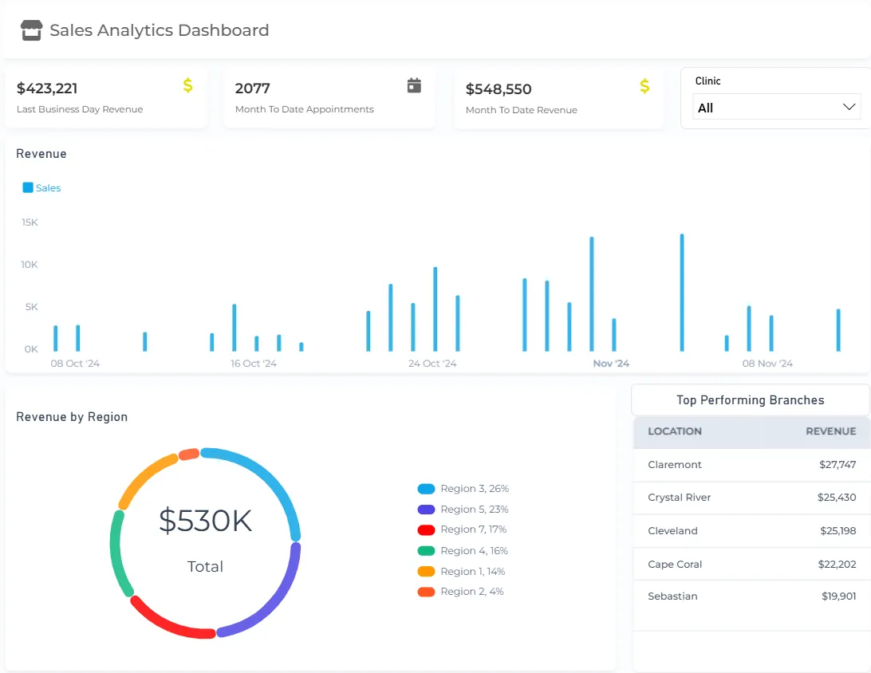This screenshot has height=673, width=871.
Task: Click calendar icon on Month To Date Appointments
Action: pos(414,85)
